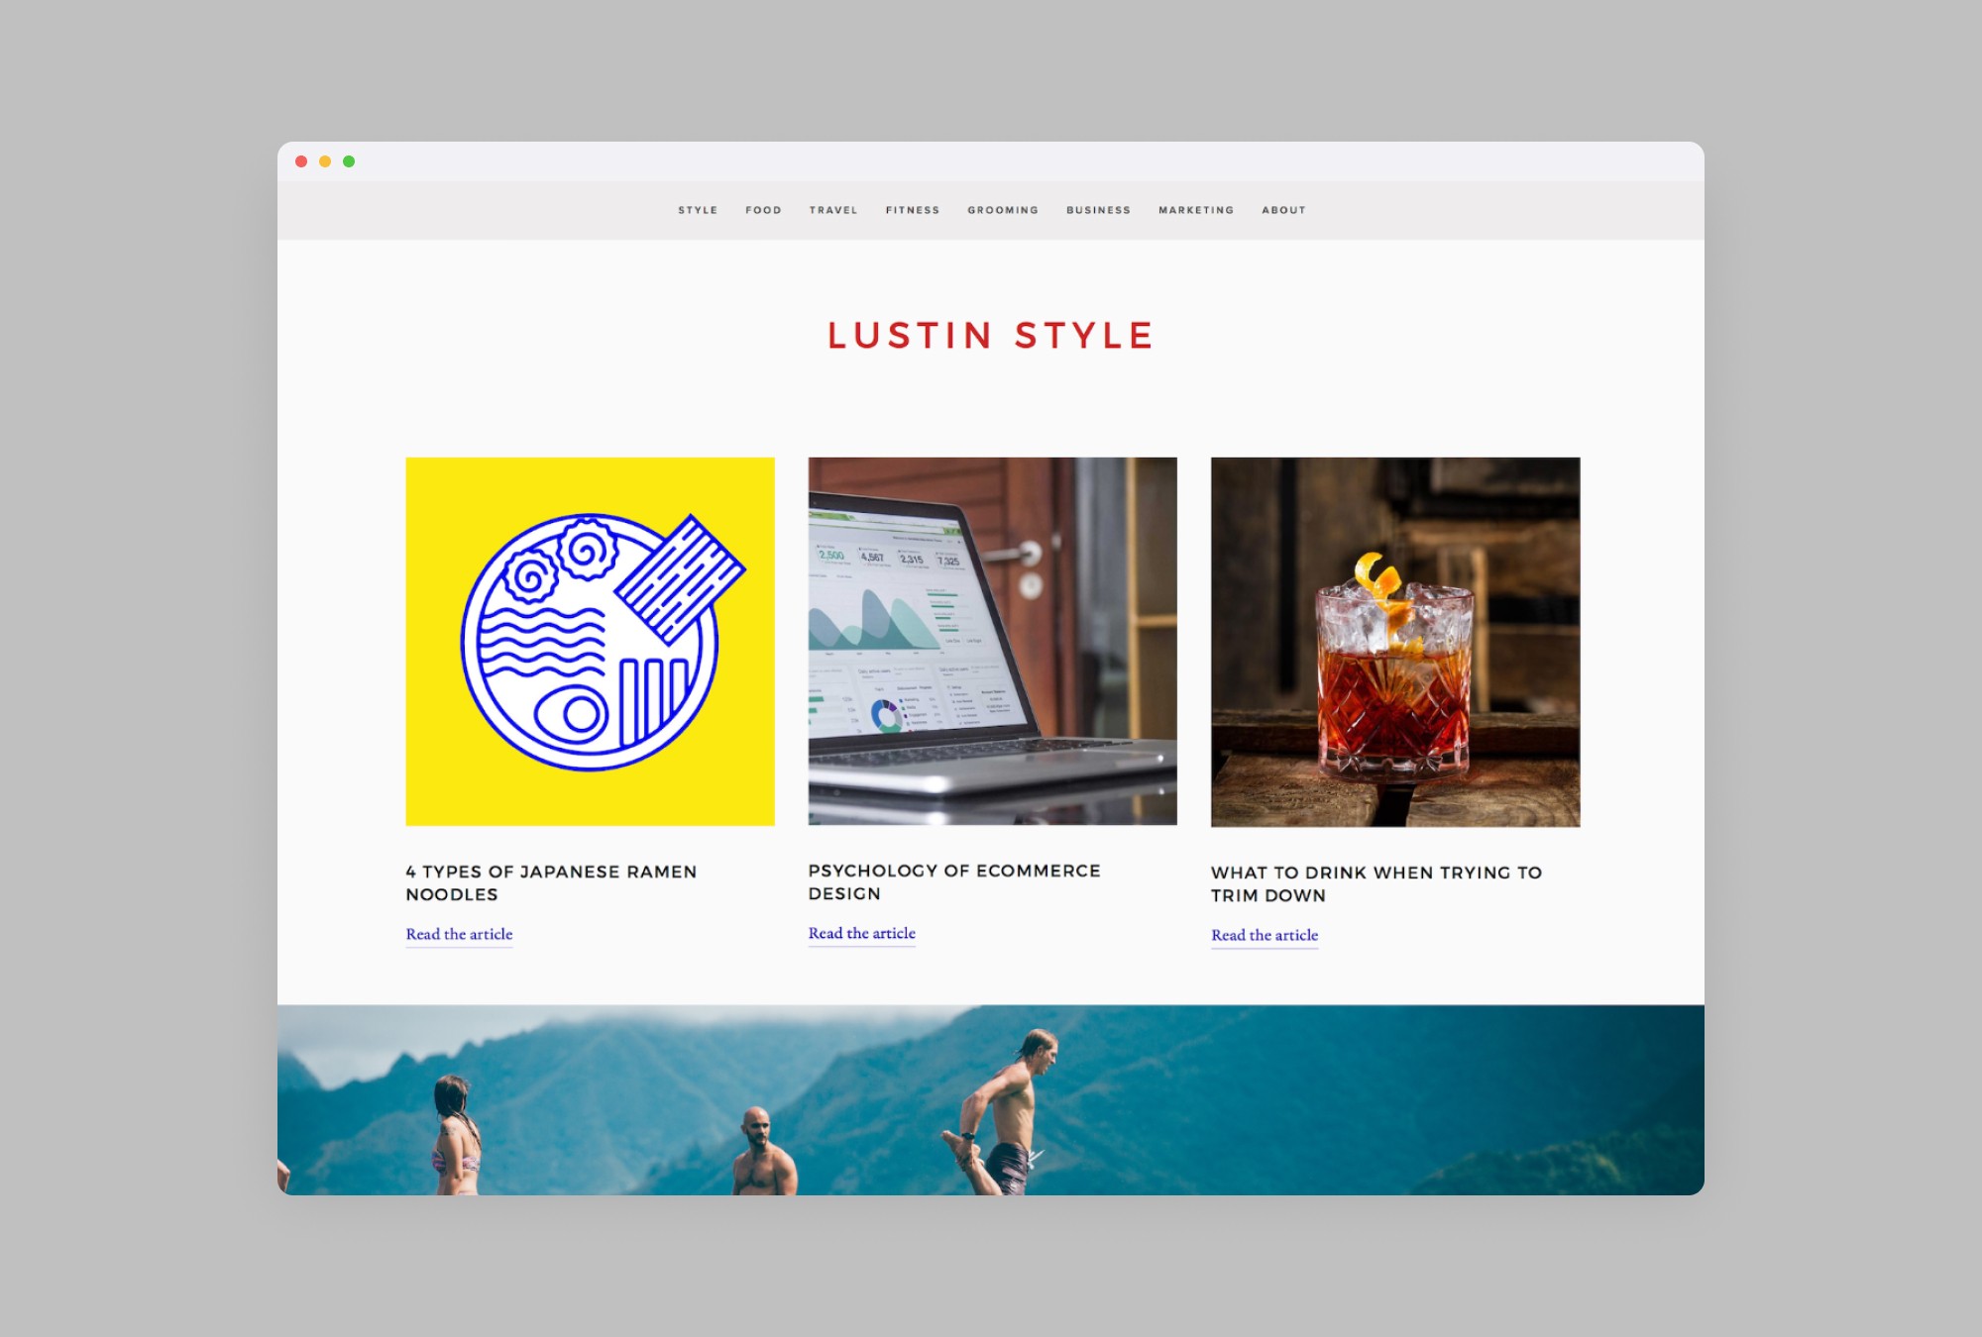The width and height of the screenshot is (1982, 1337).
Task: Click the Lustin Style site title
Action: click(x=991, y=336)
